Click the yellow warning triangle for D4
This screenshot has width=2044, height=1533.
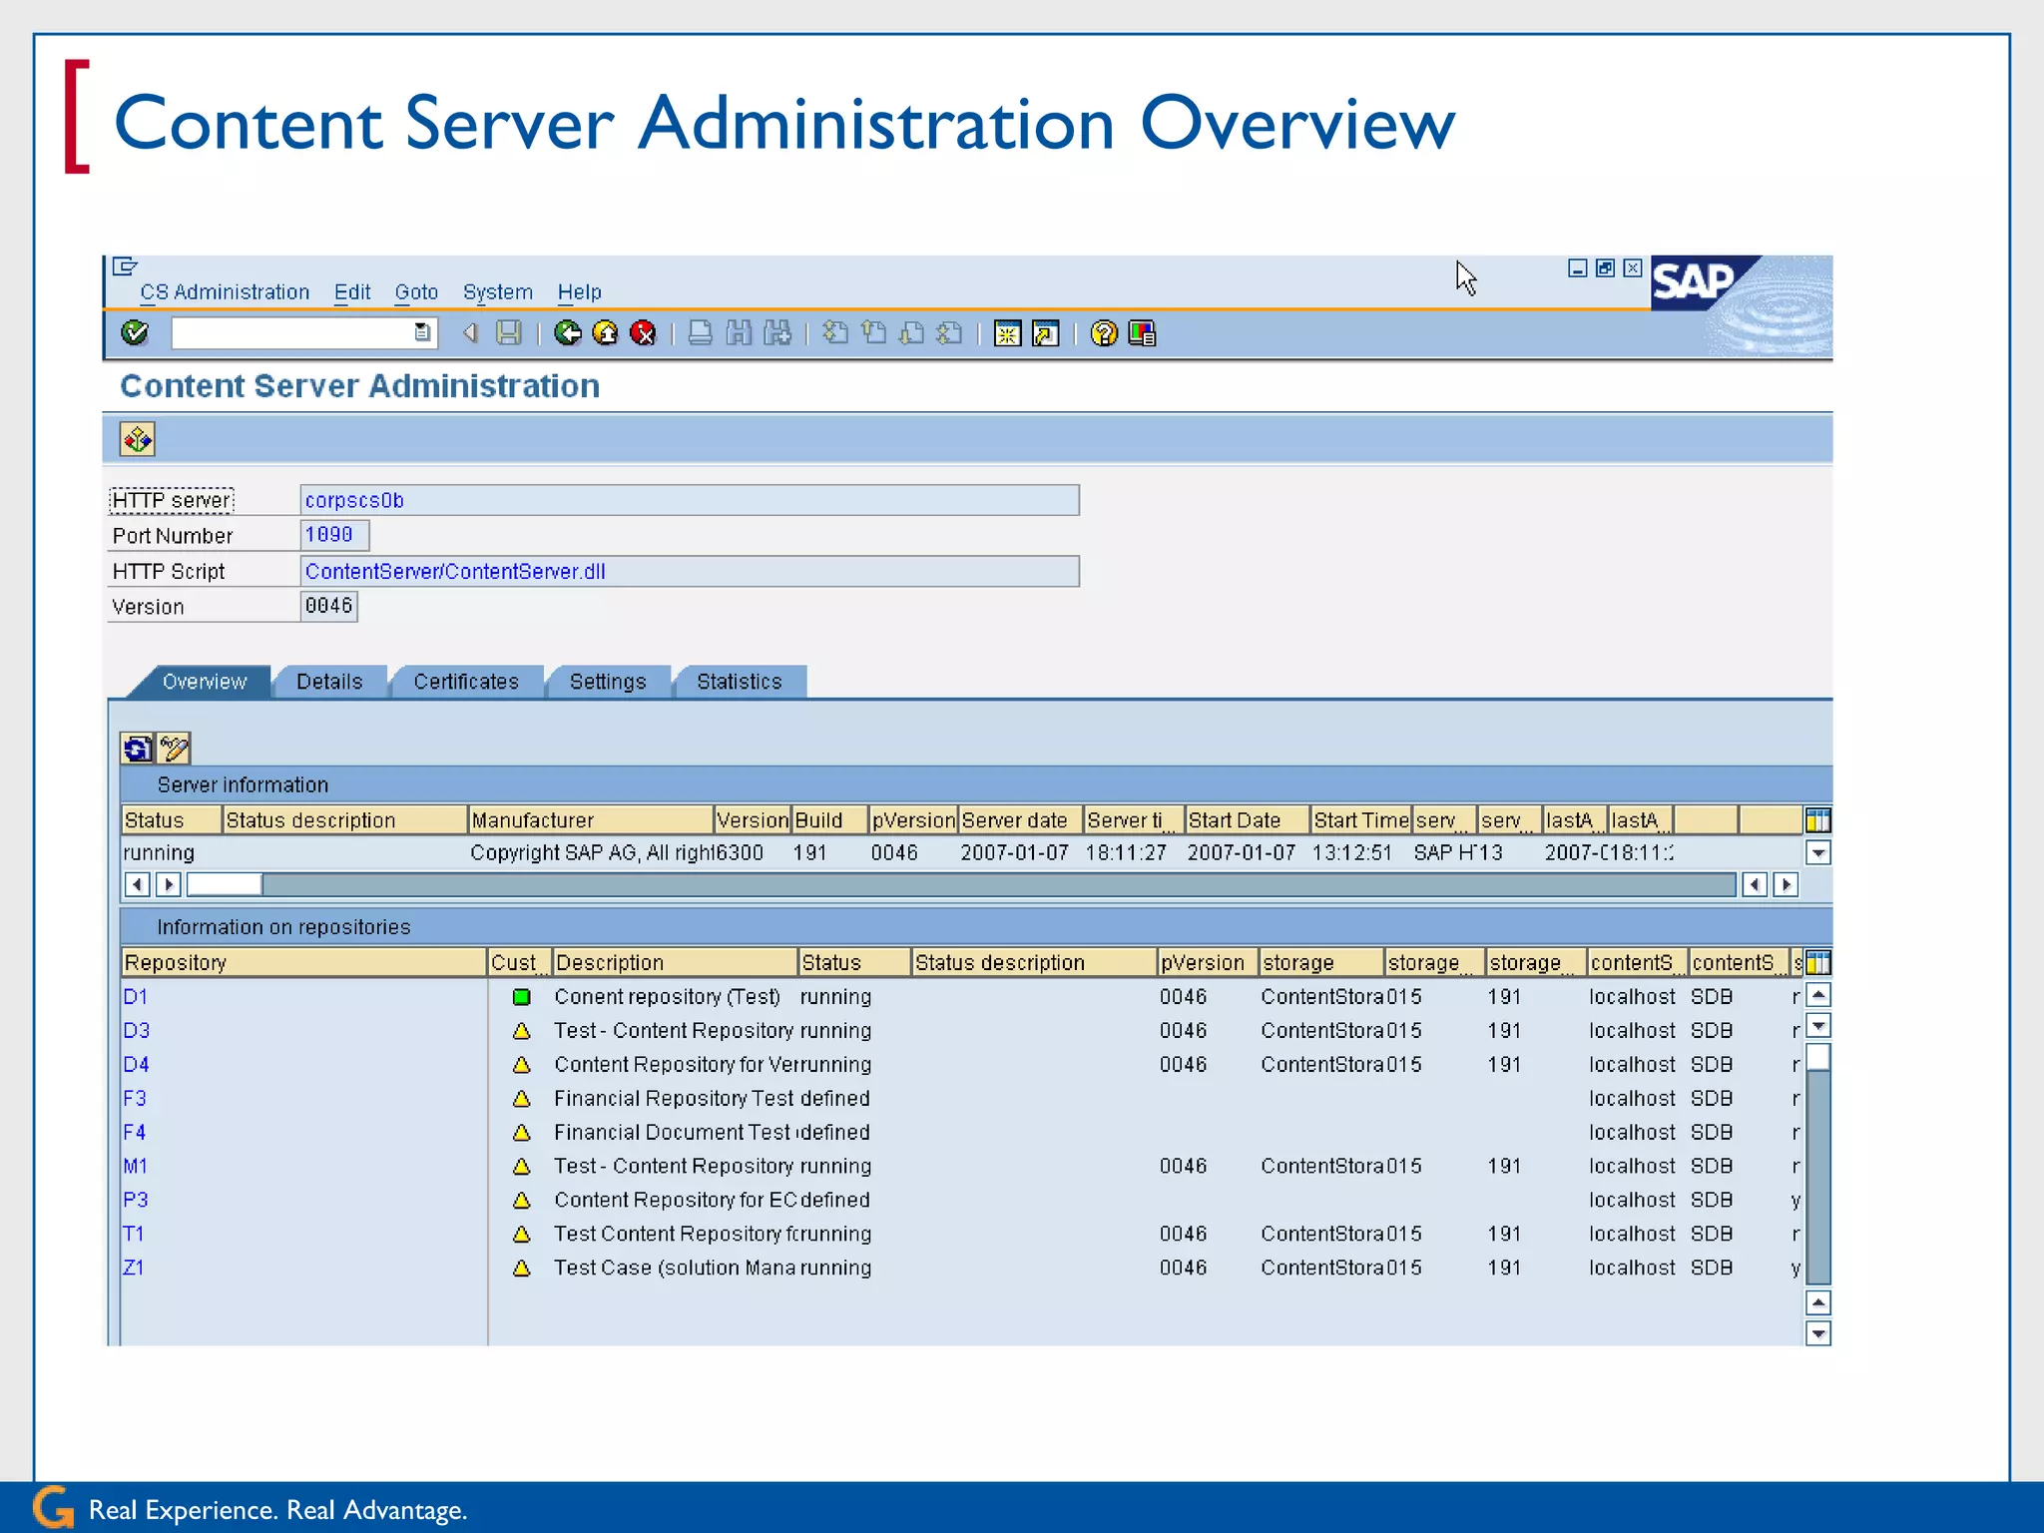(x=521, y=1065)
